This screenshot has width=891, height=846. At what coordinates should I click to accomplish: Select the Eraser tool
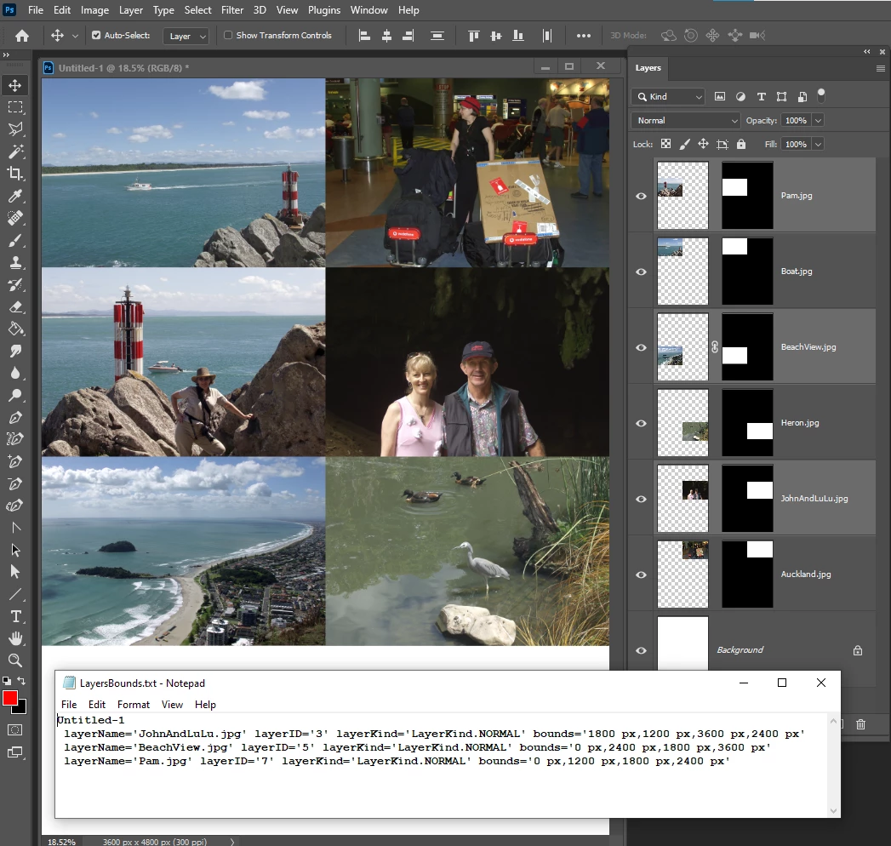click(15, 306)
